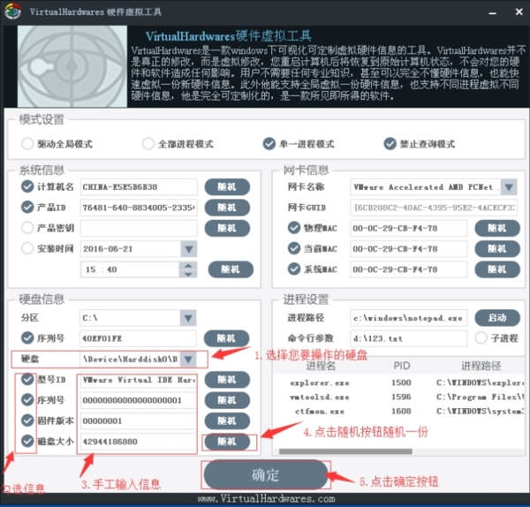
Task: Minimize the VirtualHardwares window
Action: (x=493, y=12)
